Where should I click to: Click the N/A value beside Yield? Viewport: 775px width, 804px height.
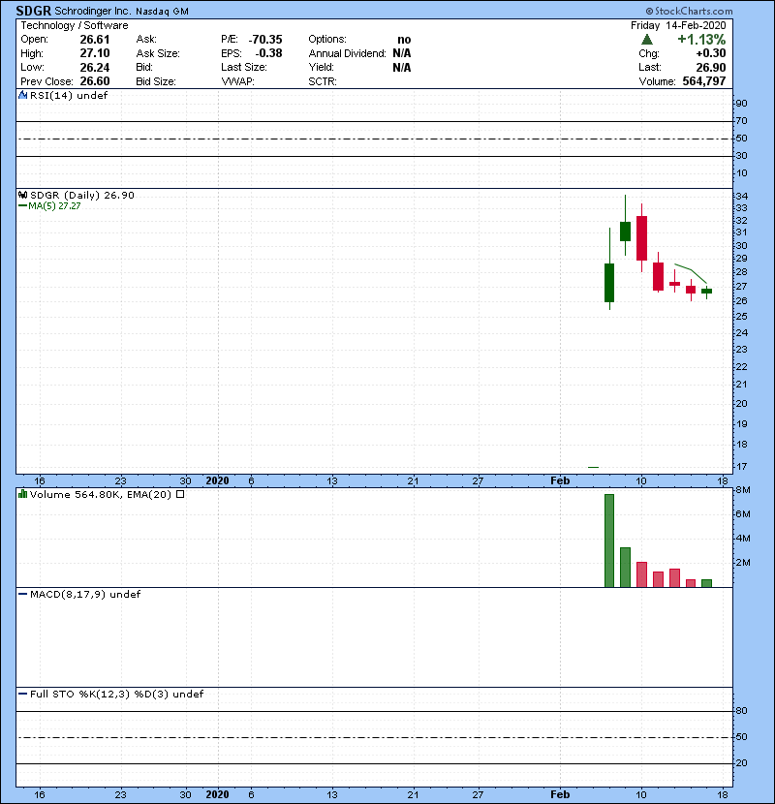click(402, 67)
